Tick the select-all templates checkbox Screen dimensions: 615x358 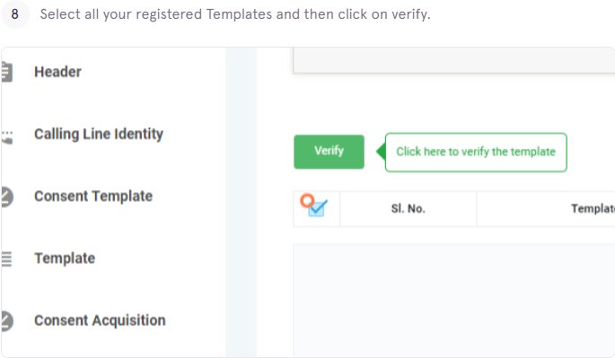317,208
